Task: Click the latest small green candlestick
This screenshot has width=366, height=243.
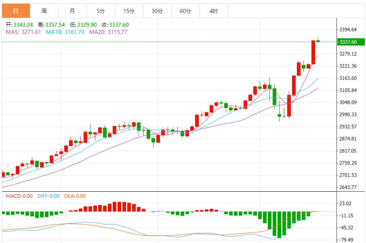Action: tap(318, 41)
